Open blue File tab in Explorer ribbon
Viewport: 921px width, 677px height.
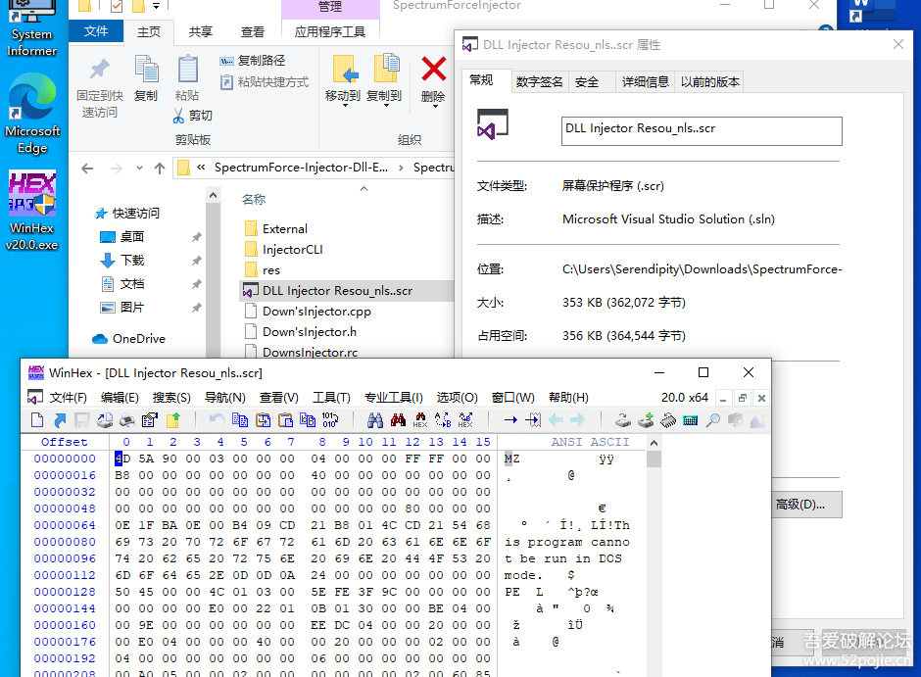tap(96, 31)
